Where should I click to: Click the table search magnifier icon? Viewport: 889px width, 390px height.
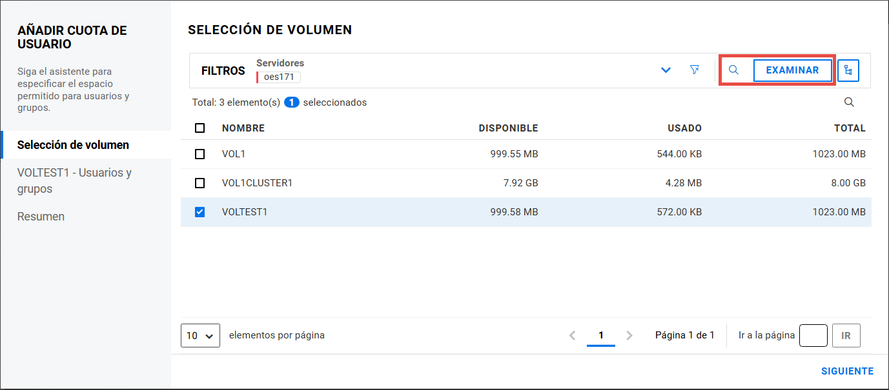(x=849, y=102)
